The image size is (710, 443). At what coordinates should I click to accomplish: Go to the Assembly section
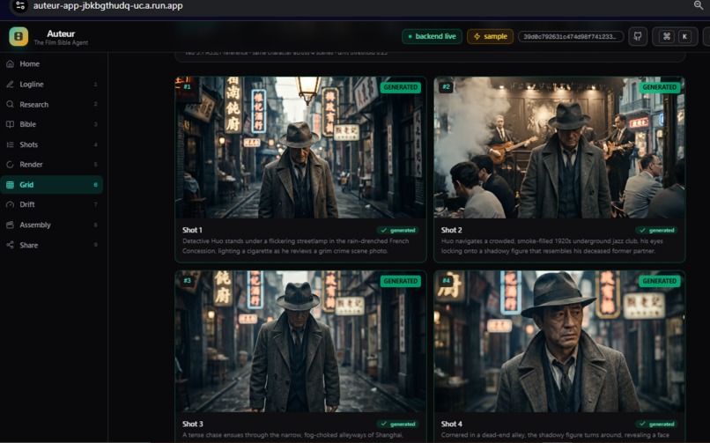tap(52, 225)
